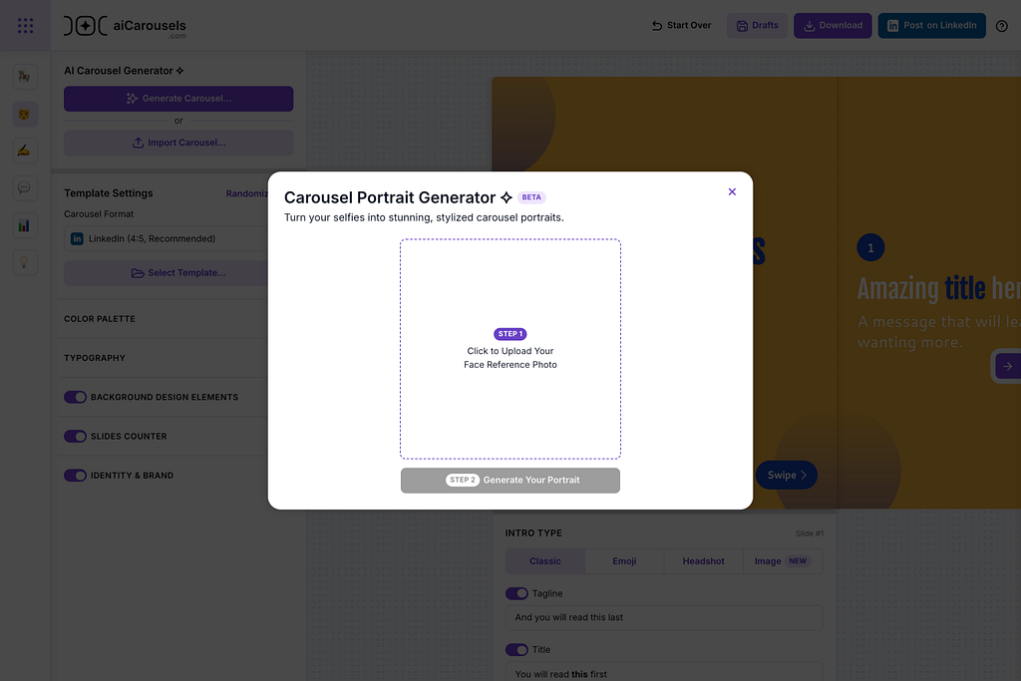Click Generate Your Portrait button

click(510, 481)
